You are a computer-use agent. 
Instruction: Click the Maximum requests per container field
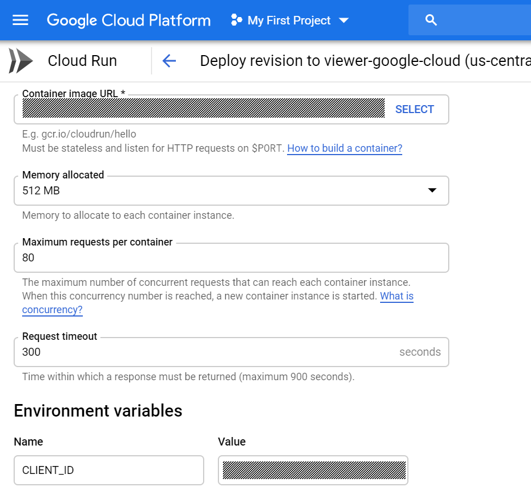pos(231,257)
